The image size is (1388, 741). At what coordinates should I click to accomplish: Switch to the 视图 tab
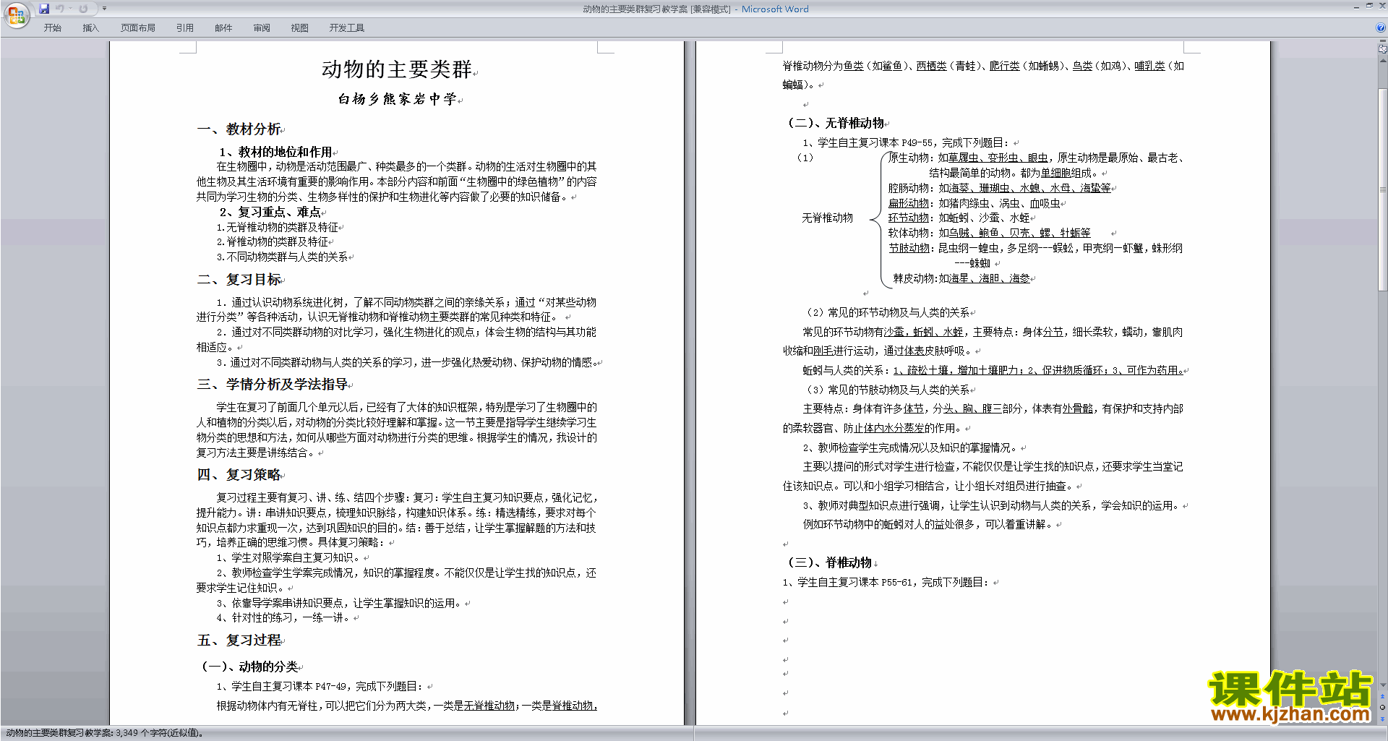click(300, 28)
